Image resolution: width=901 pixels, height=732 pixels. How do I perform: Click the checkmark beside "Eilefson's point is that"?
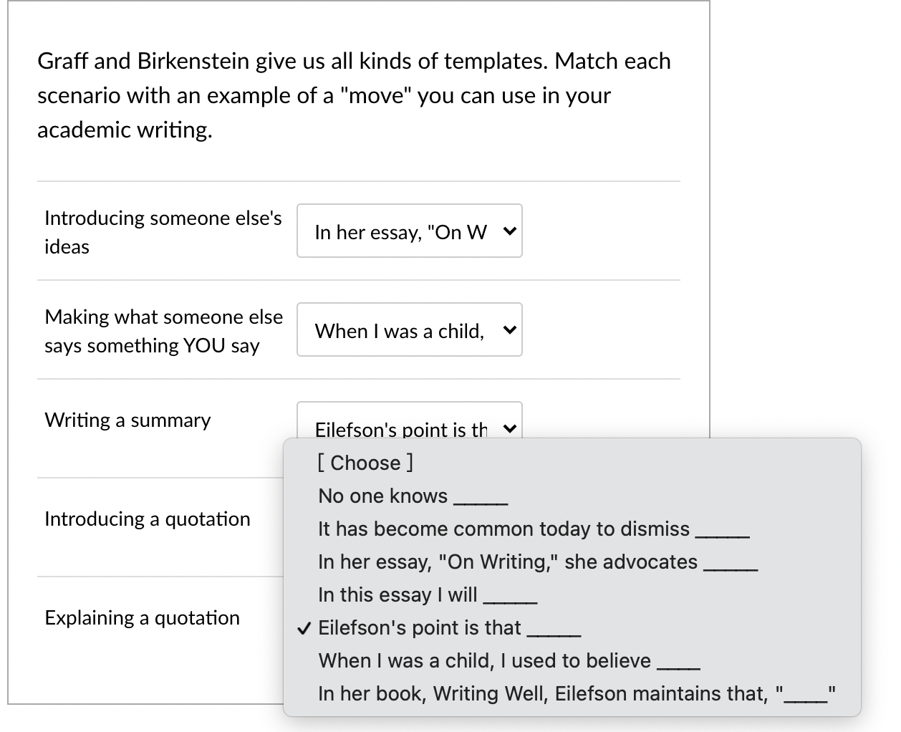click(304, 628)
